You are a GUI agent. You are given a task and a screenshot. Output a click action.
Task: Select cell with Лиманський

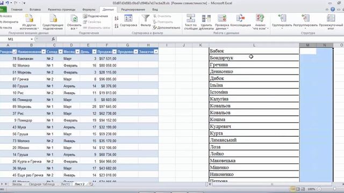[254, 140]
